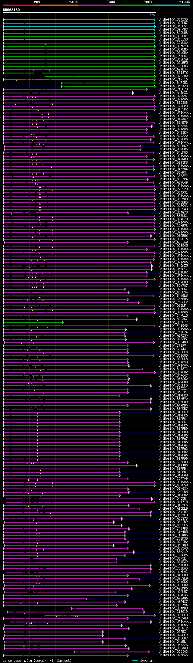Select the UniRef100_Q54MB8 label
The height and width of the screenshot is (663, 193).
173,608
